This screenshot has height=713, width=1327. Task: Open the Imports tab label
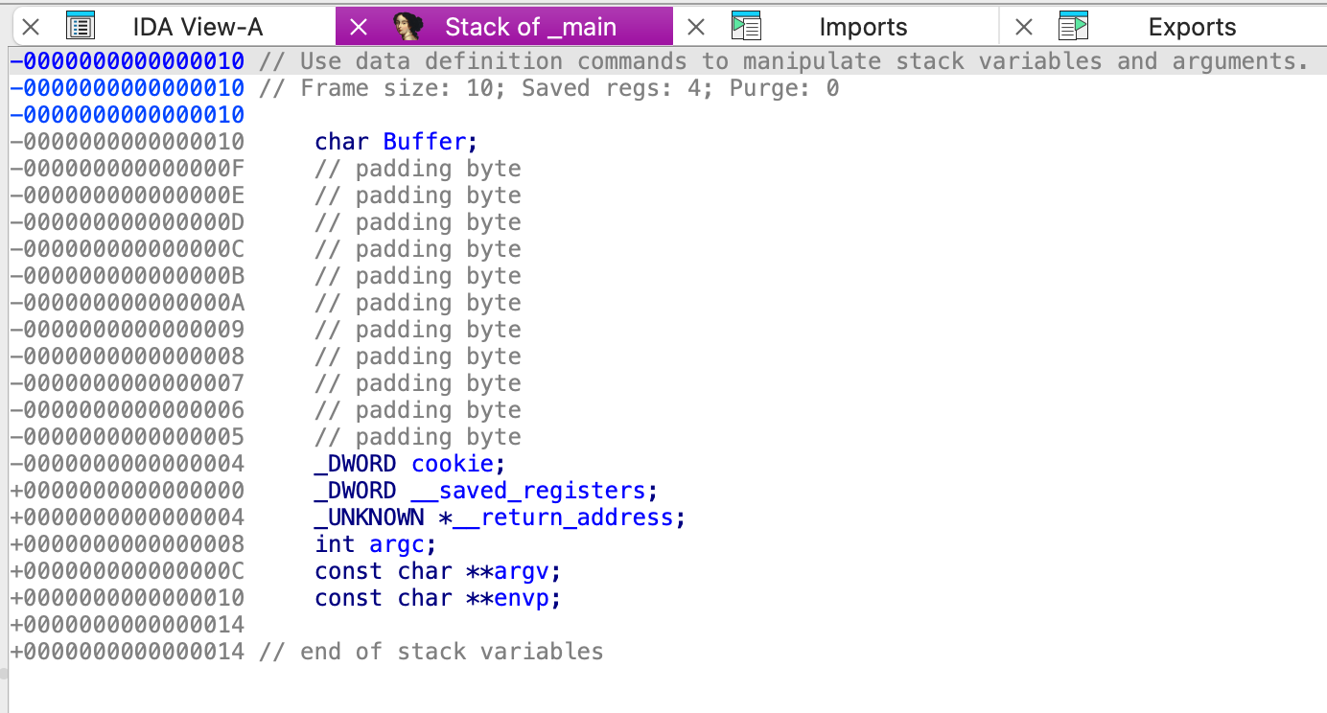[863, 27]
